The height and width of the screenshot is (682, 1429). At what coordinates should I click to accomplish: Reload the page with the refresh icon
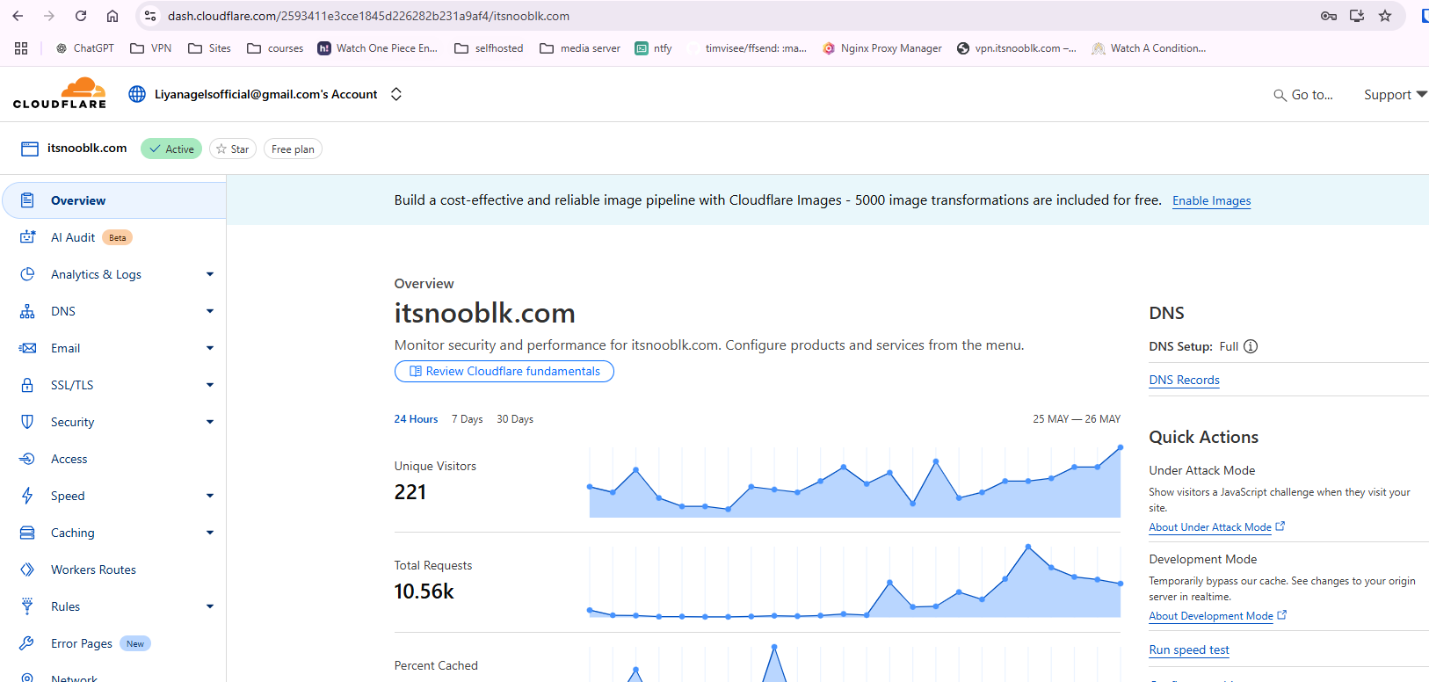(81, 16)
